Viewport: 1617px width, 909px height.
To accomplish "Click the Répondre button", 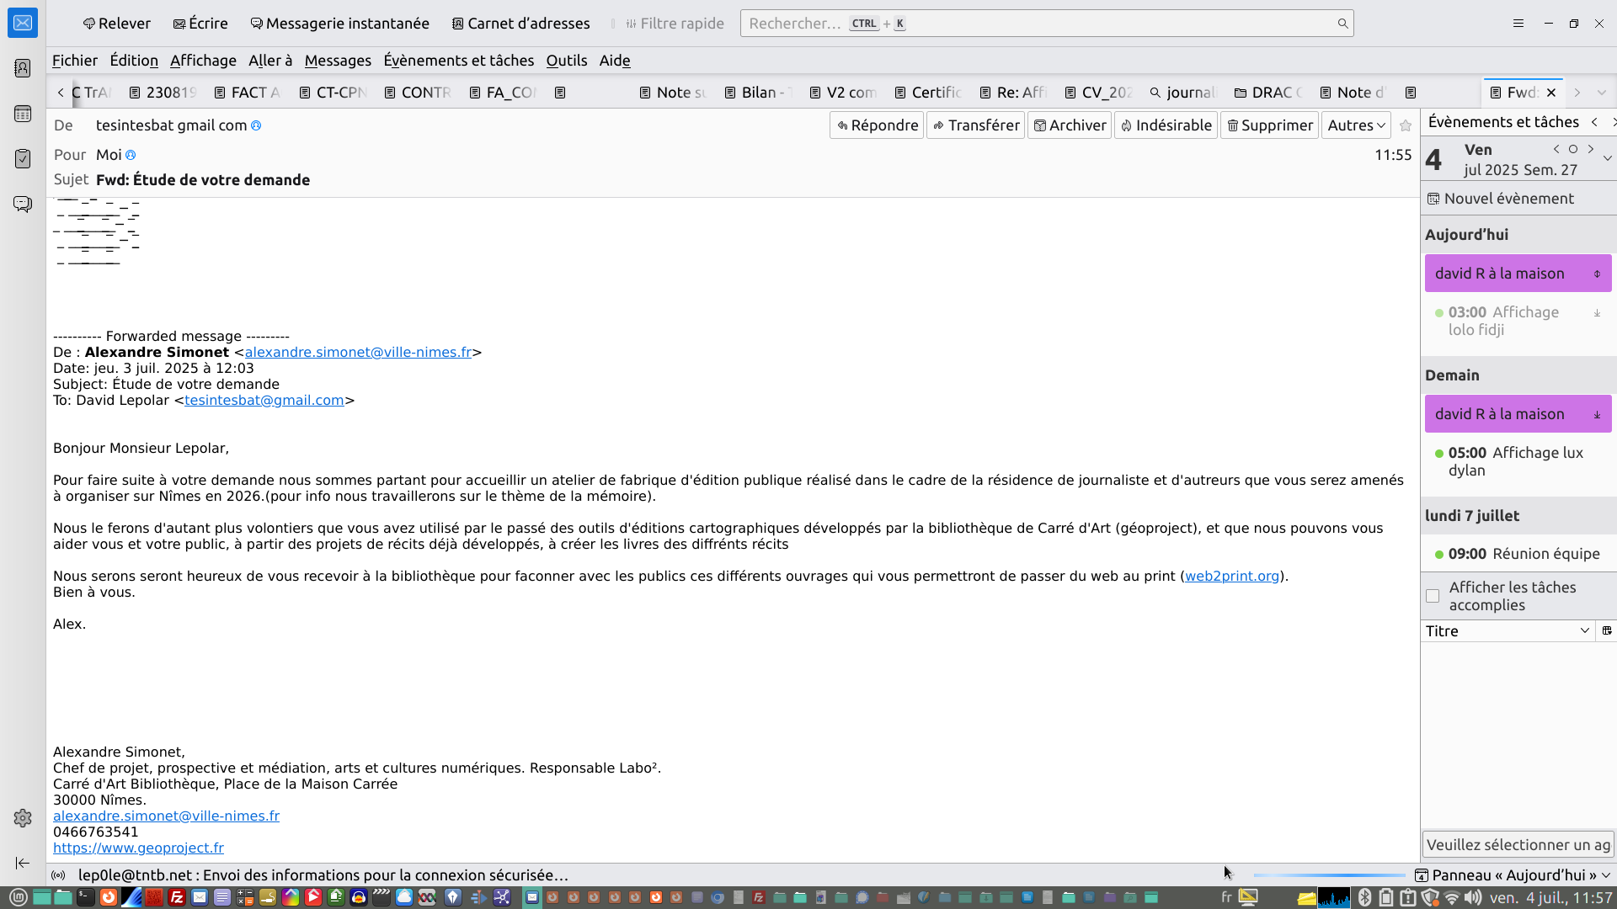I will (877, 125).
